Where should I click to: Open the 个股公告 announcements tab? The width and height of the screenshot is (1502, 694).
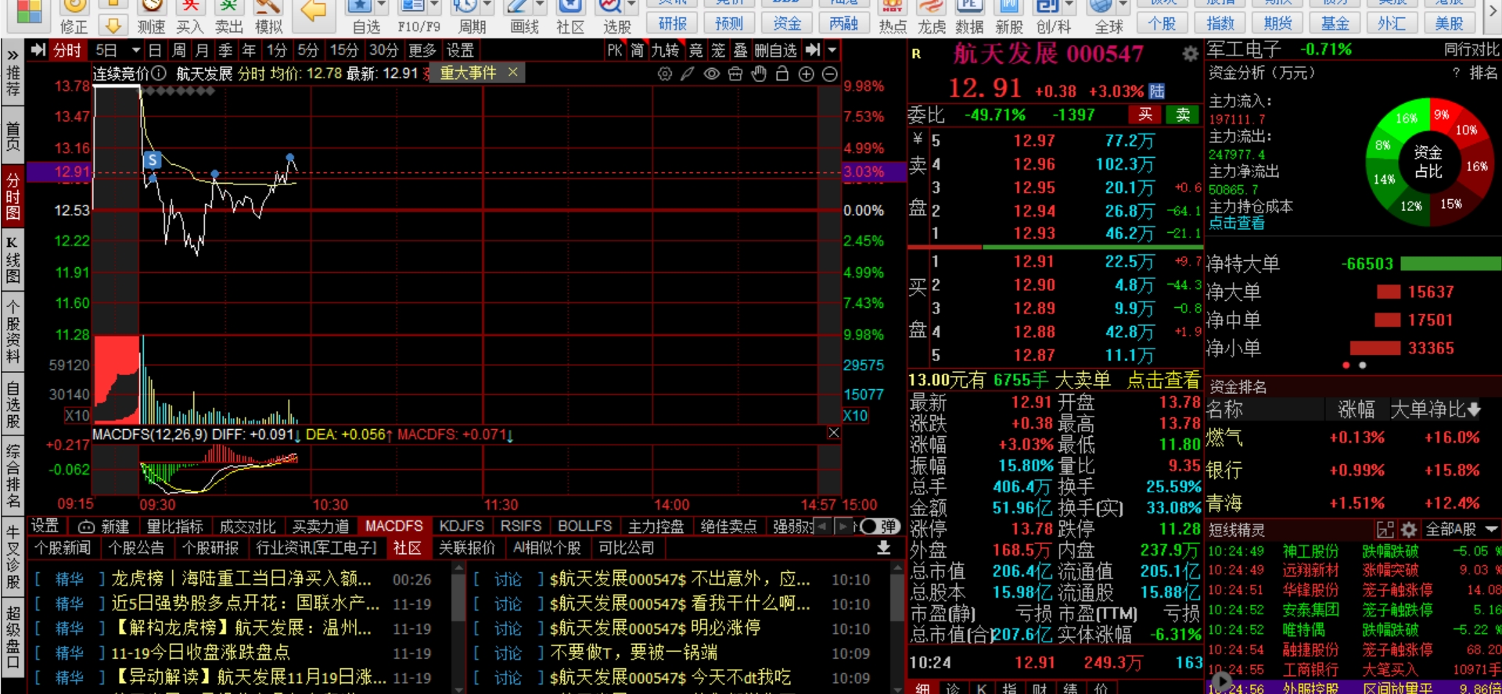click(136, 548)
